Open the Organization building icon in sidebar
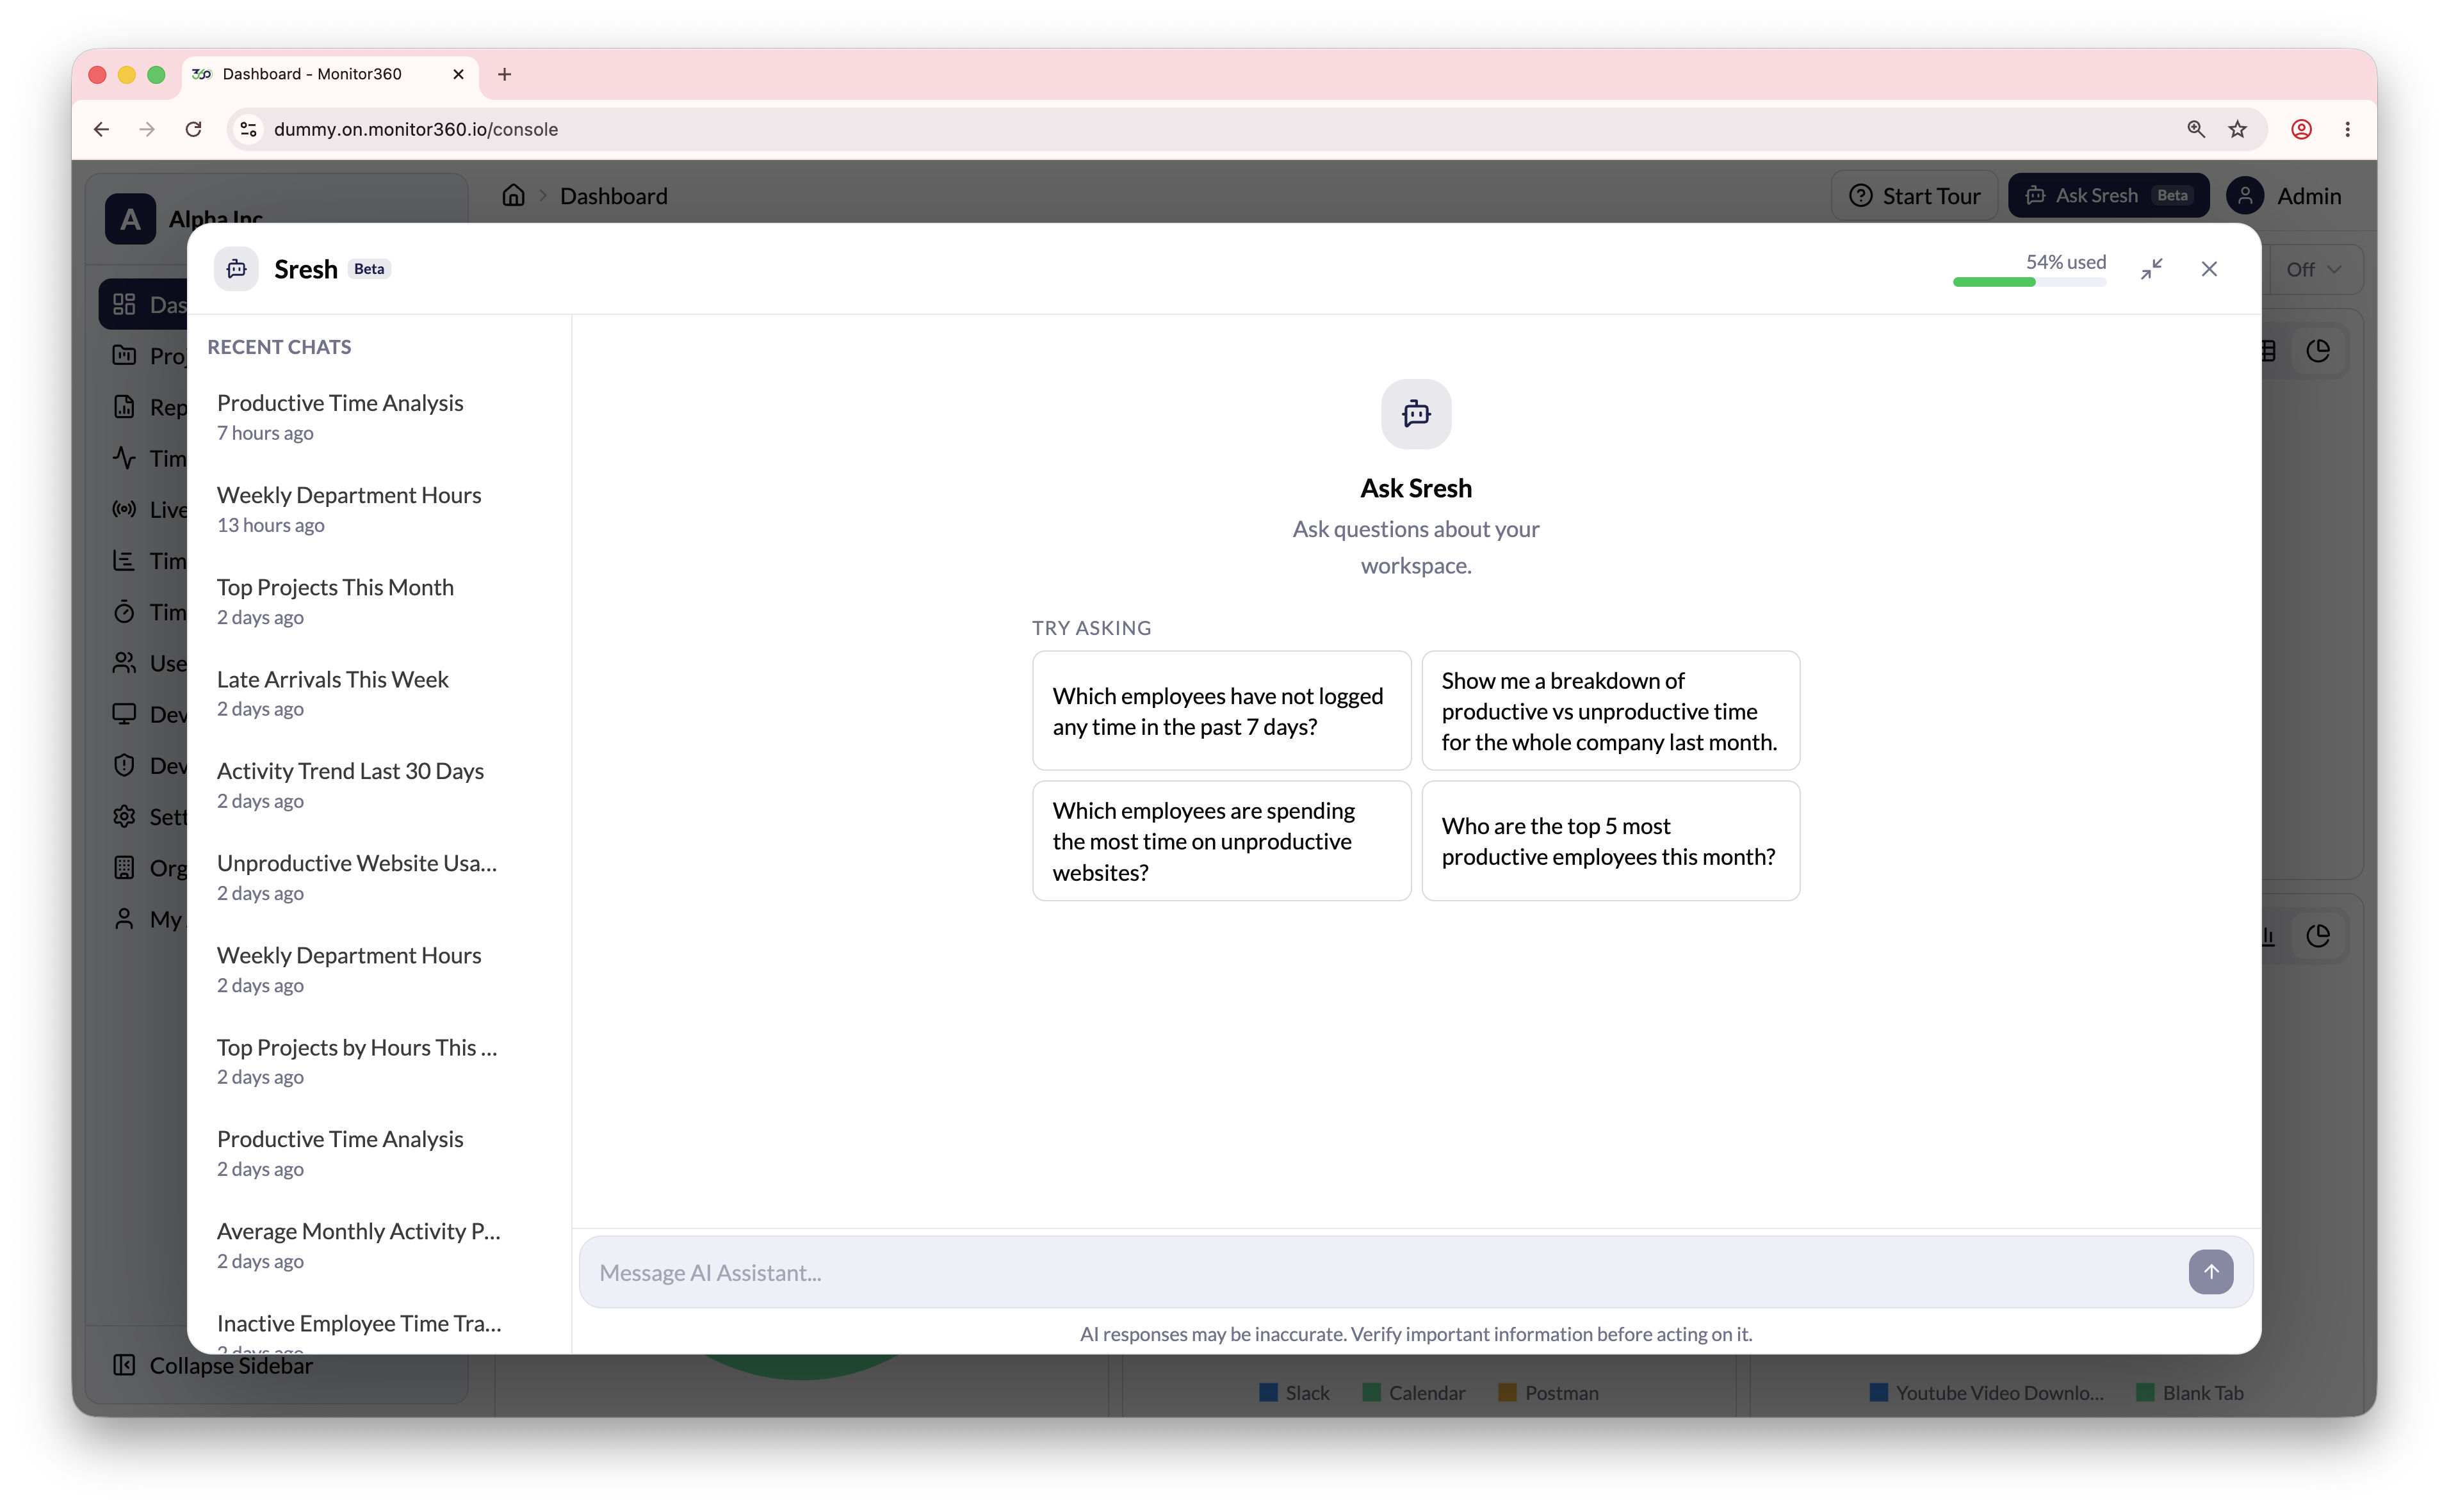Viewport: 2449px width, 1512px height. pos(124,868)
